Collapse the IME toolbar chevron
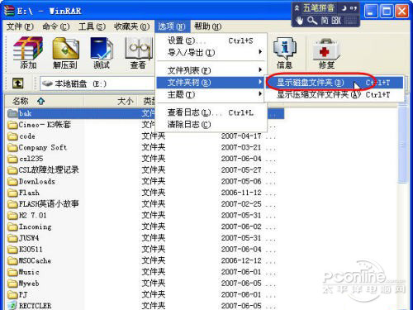The height and width of the screenshot is (310, 413). coord(297,8)
